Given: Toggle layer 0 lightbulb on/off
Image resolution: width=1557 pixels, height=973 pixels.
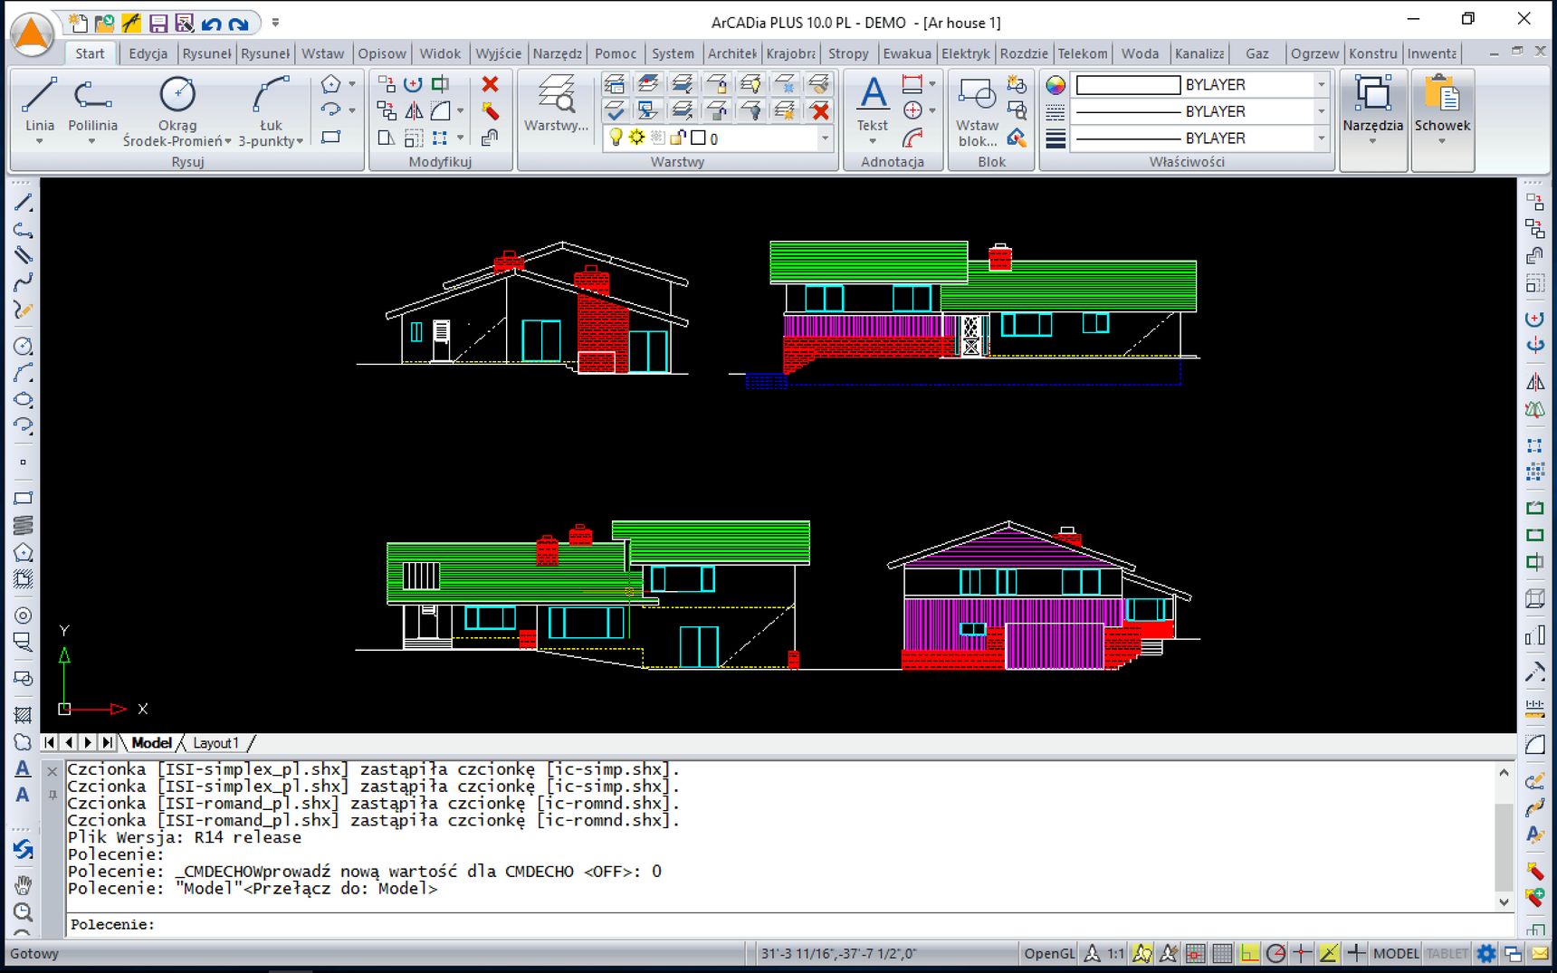Looking at the screenshot, I should point(616,138).
